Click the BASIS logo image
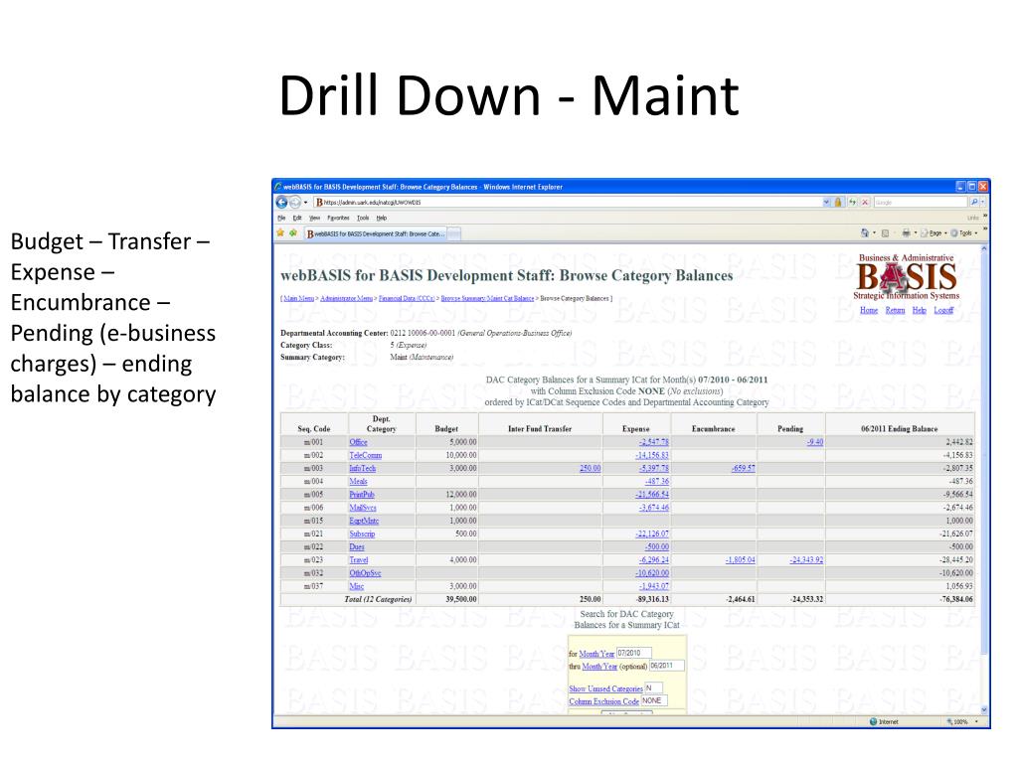 click(907, 277)
